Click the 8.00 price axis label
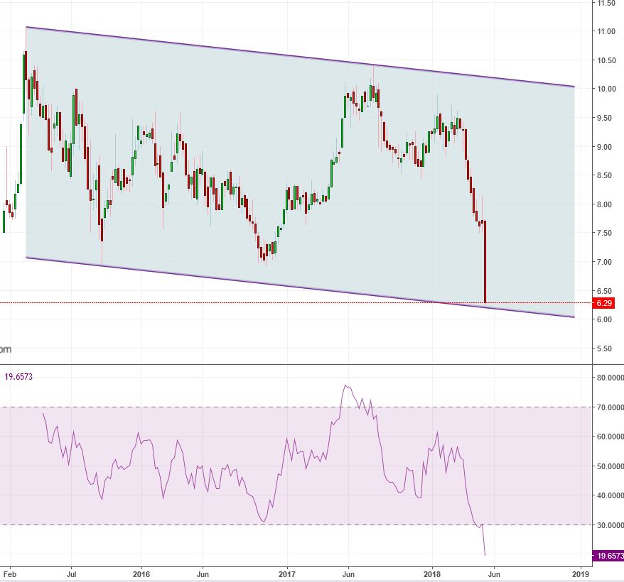The height and width of the screenshot is (582, 624). (x=604, y=204)
